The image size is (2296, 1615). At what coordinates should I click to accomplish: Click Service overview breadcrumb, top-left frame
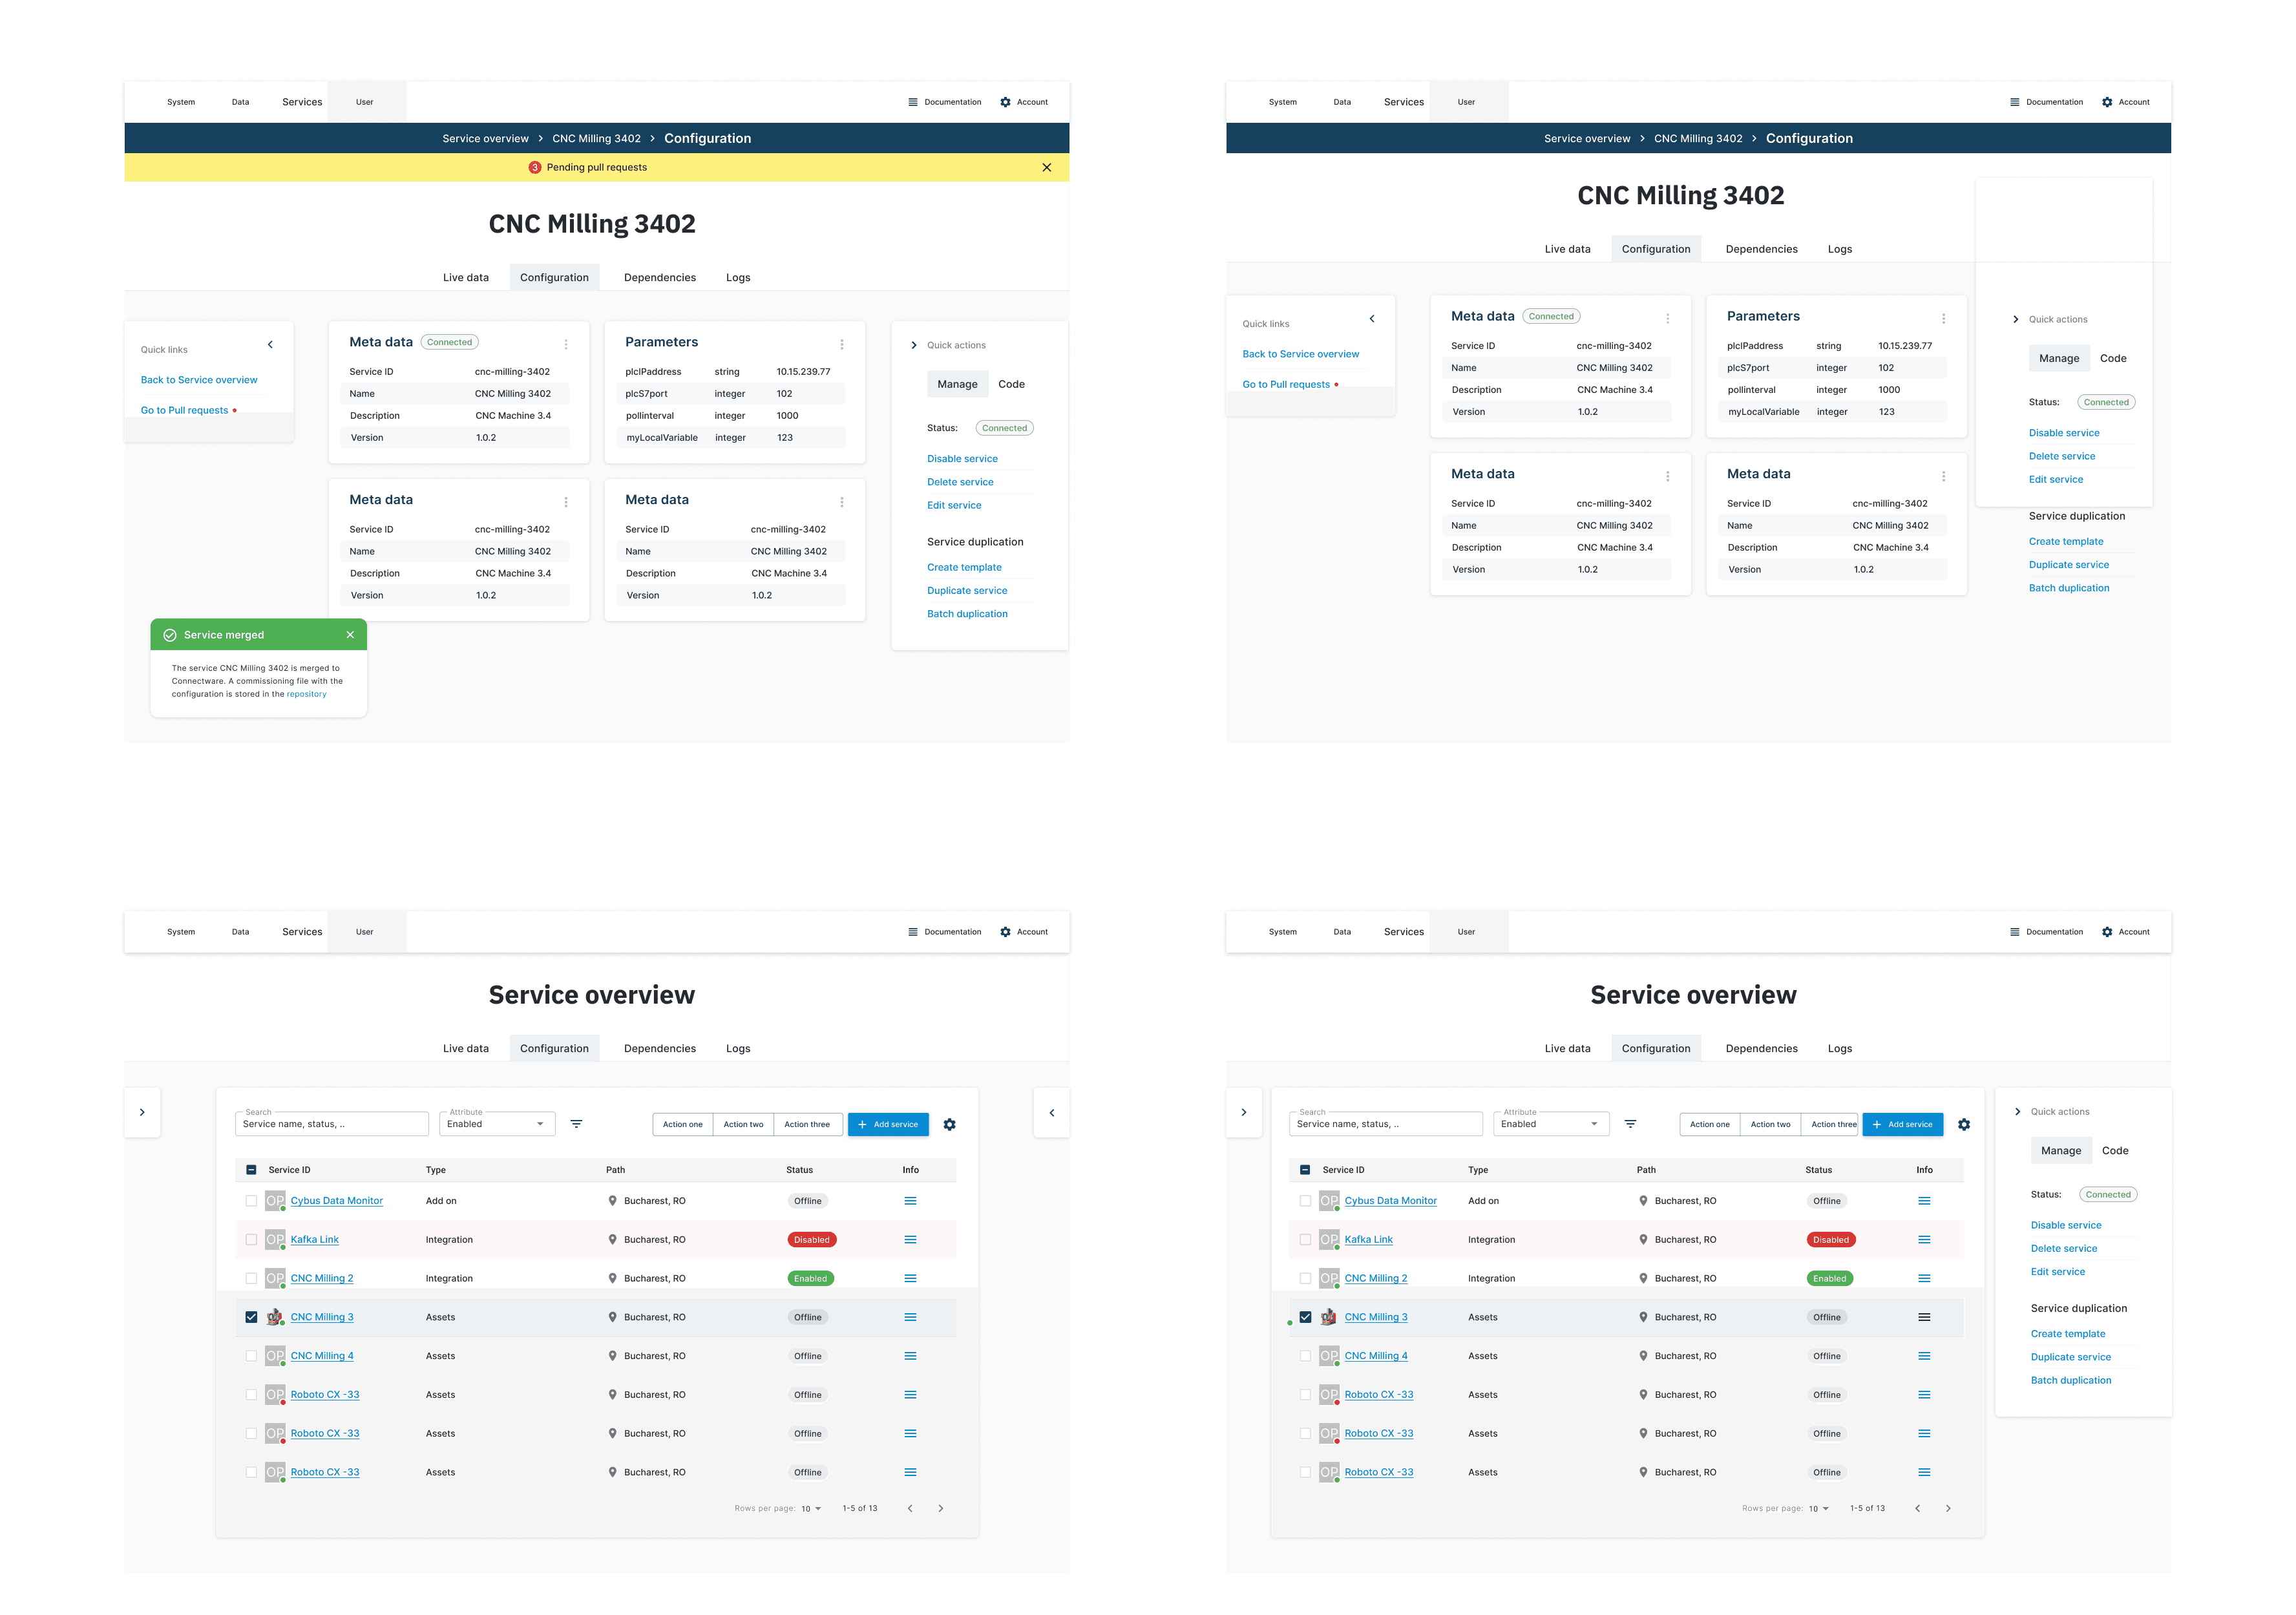(x=485, y=139)
